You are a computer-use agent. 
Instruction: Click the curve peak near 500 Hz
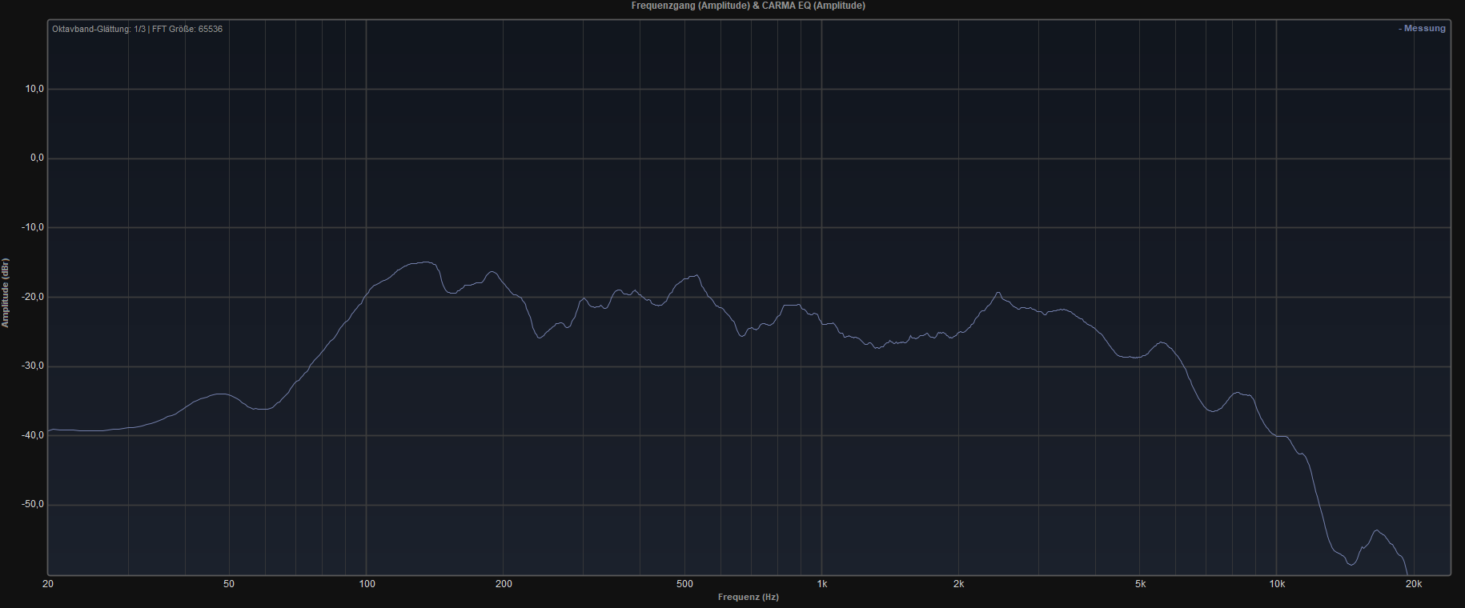696,276
